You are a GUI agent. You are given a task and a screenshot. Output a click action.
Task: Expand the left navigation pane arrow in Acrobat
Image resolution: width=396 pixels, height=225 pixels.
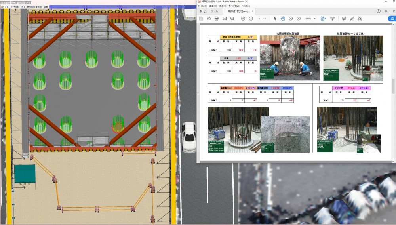198,93
